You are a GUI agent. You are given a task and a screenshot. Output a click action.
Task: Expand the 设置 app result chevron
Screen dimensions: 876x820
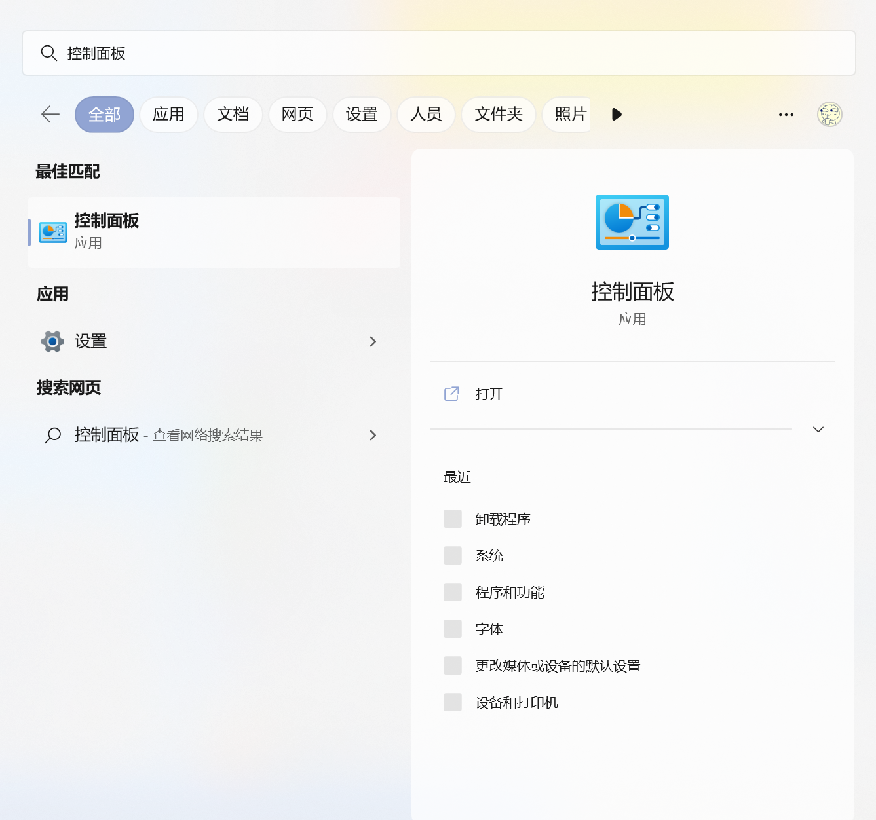tap(373, 341)
